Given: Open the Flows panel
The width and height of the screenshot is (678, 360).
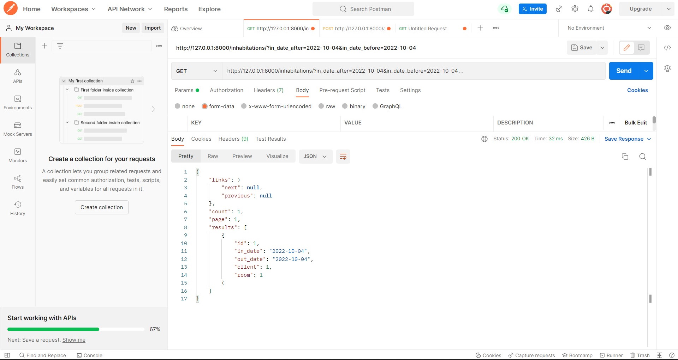Looking at the screenshot, I should (x=17, y=182).
